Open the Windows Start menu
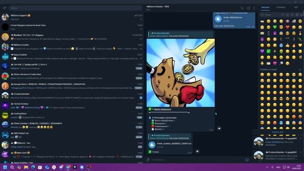The height and width of the screenshot is (171, 304). [x=5, y=167]
